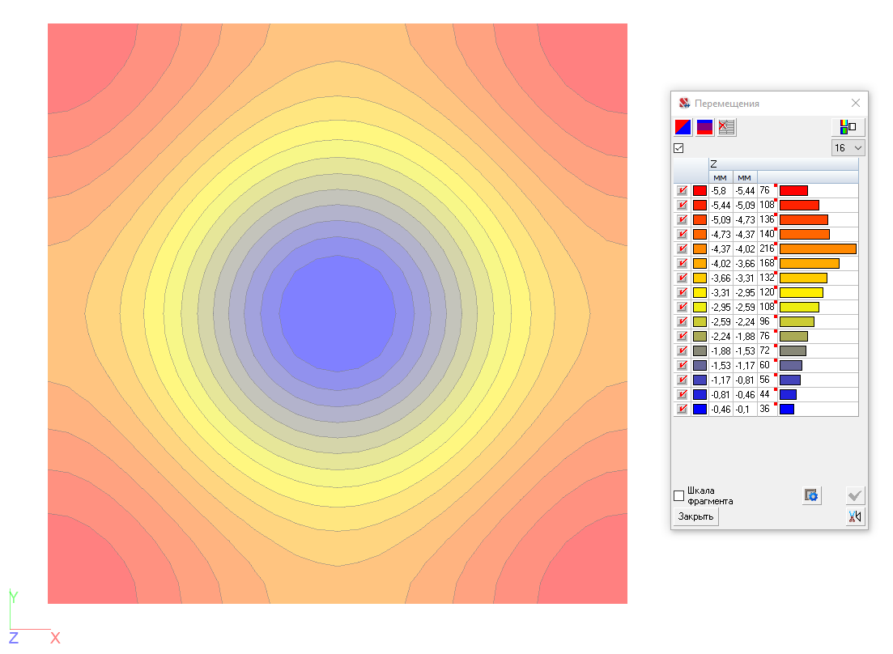Click the count value 140
893x654 pixels.
[x=767, y=234]
